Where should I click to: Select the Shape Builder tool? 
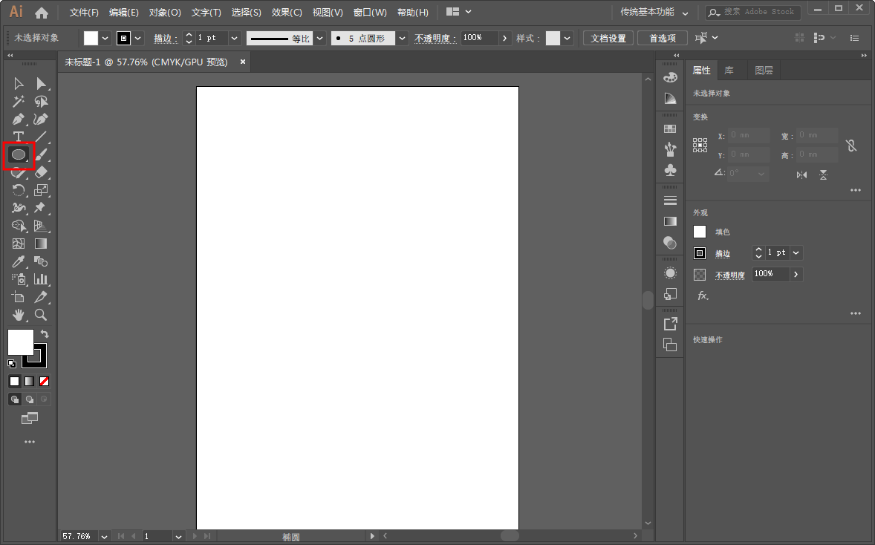tap(19, 226)
